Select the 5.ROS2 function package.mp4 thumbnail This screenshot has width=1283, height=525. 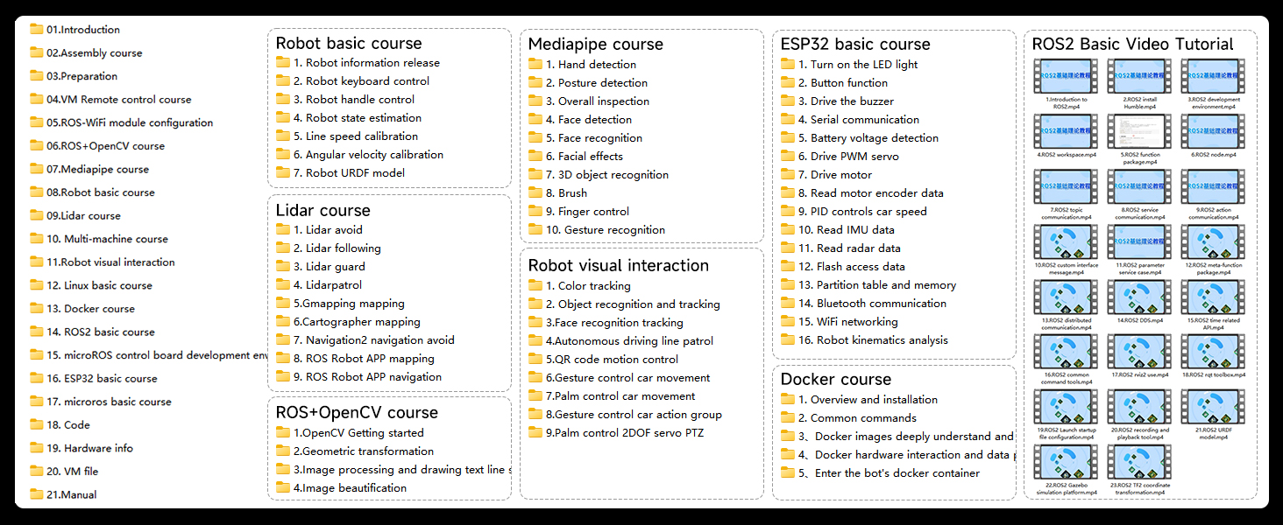point(1139,131)
